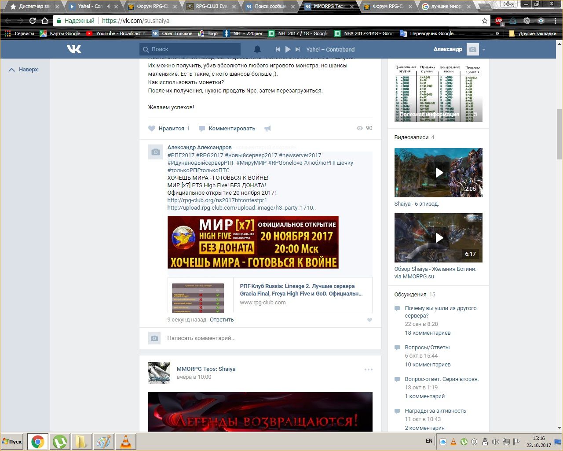
Task: Skip to next track in header player
Action: (x=298, y=49)
